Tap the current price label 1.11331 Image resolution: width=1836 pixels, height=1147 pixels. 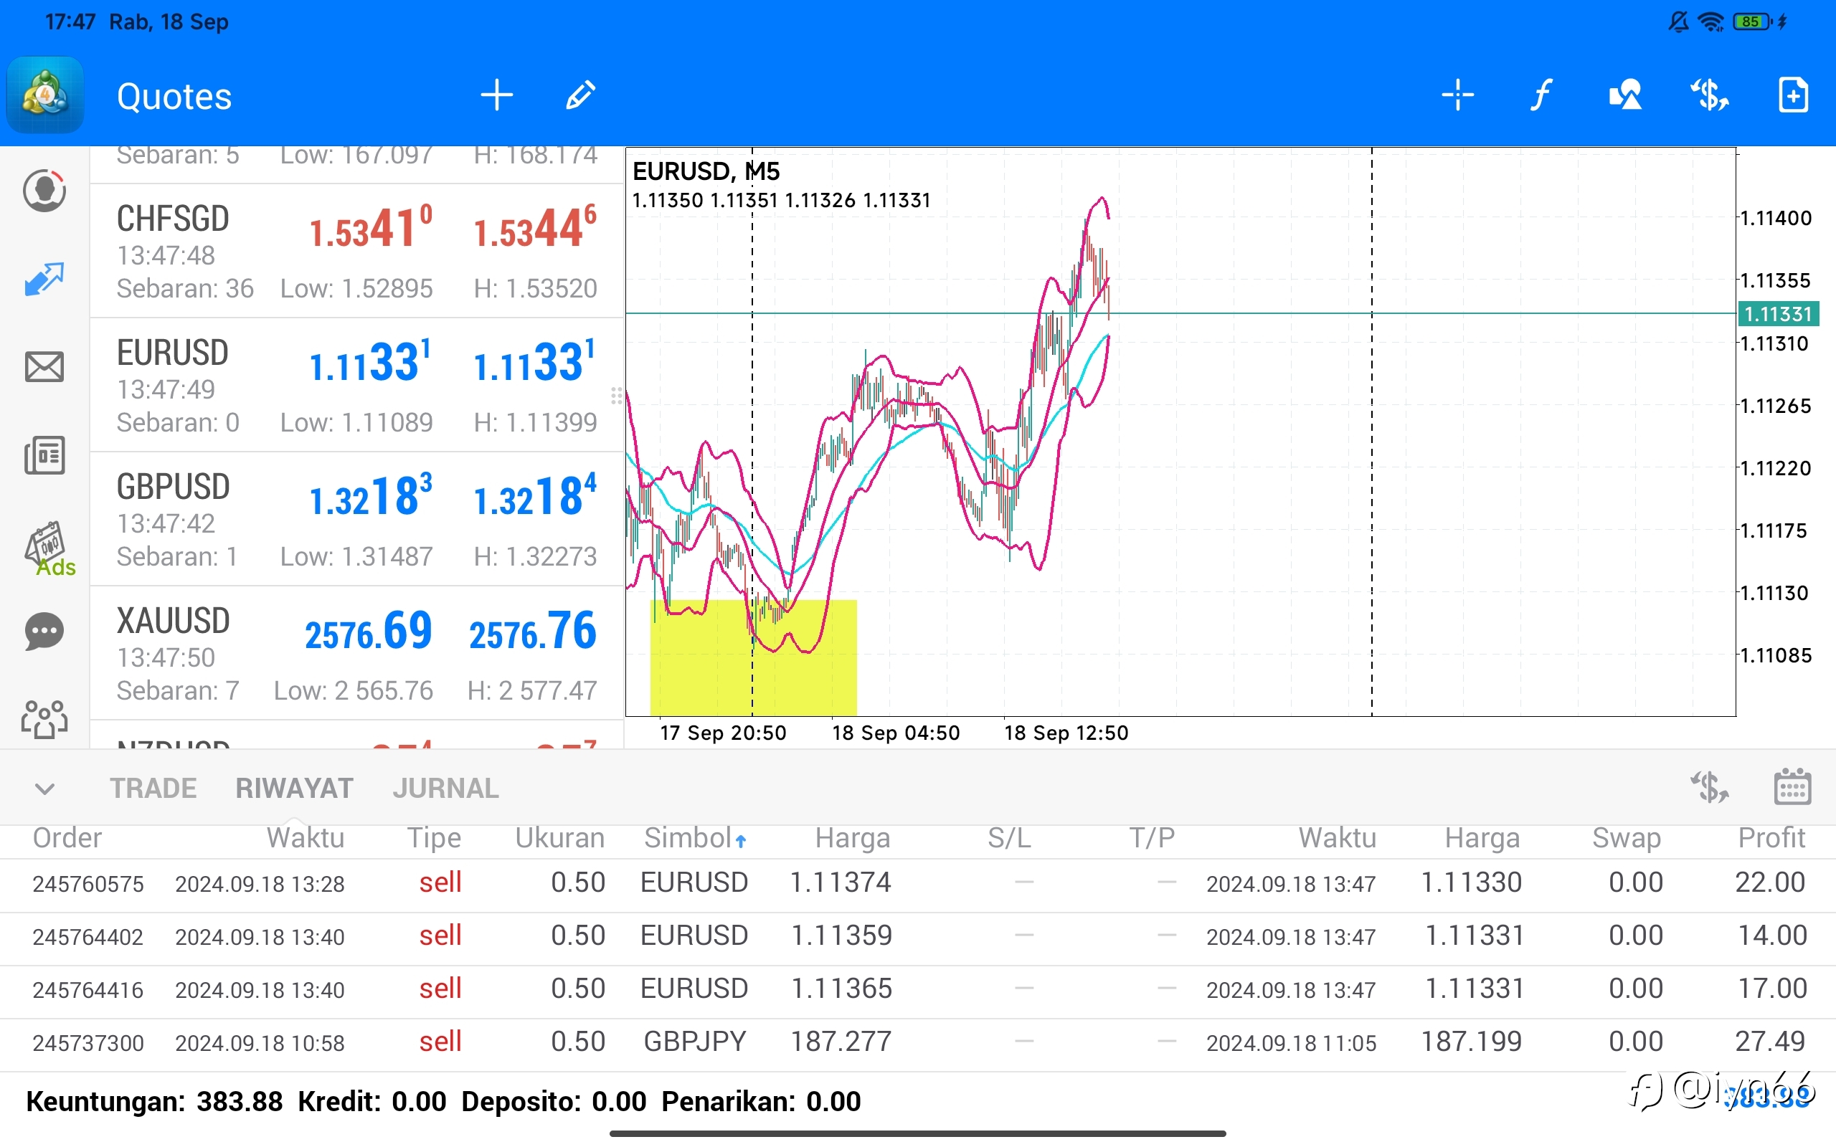pos(1778,313)
